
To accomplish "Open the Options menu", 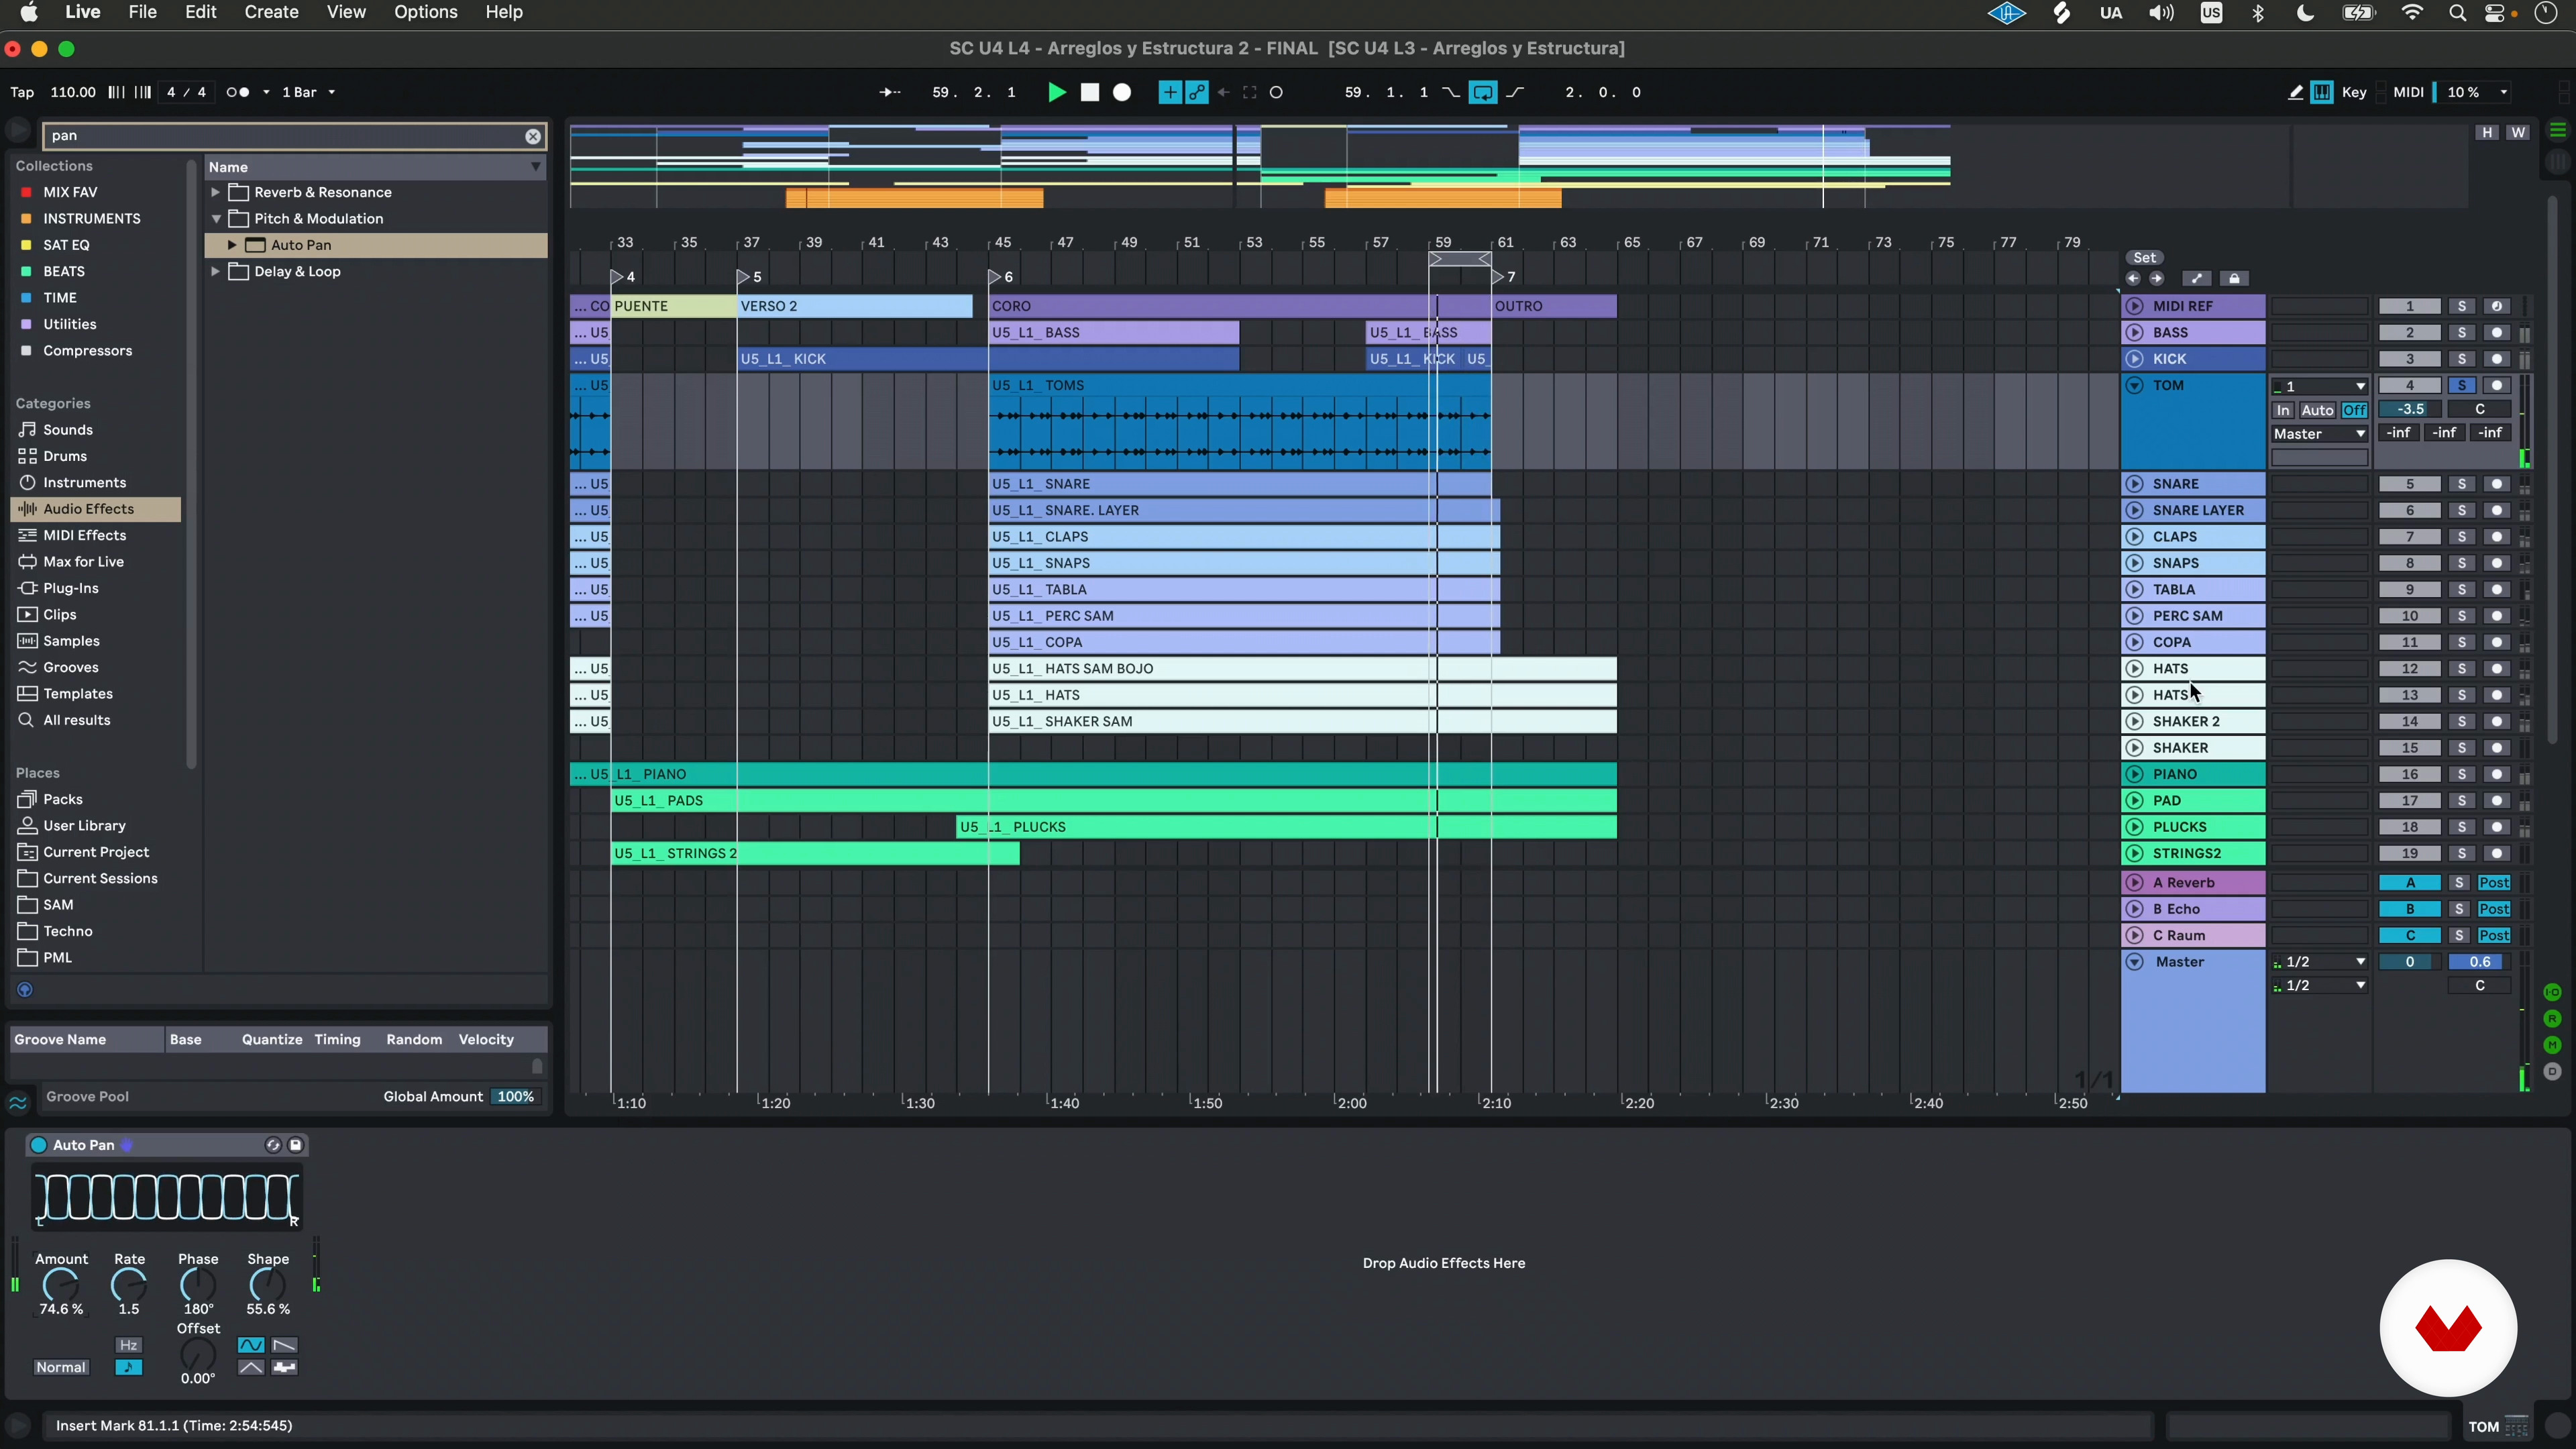I will 425,13.
